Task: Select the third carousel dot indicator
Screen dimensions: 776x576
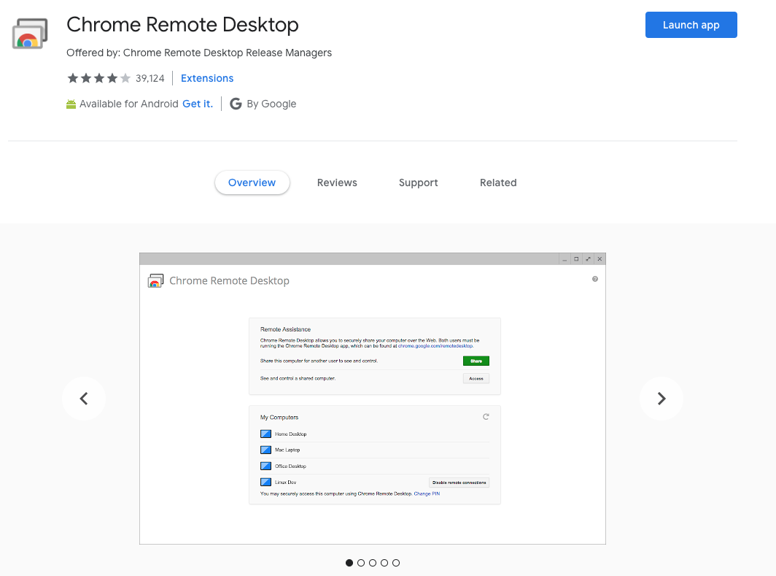Action: pyautogui.click(x=373, y=563)
